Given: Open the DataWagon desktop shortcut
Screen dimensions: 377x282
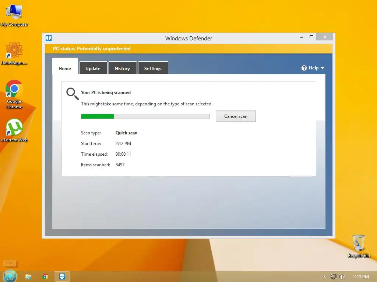Looking at the screenshot, I should 14,53.
